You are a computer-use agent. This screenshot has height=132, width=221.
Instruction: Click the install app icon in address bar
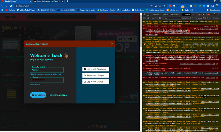click(156, 6)
